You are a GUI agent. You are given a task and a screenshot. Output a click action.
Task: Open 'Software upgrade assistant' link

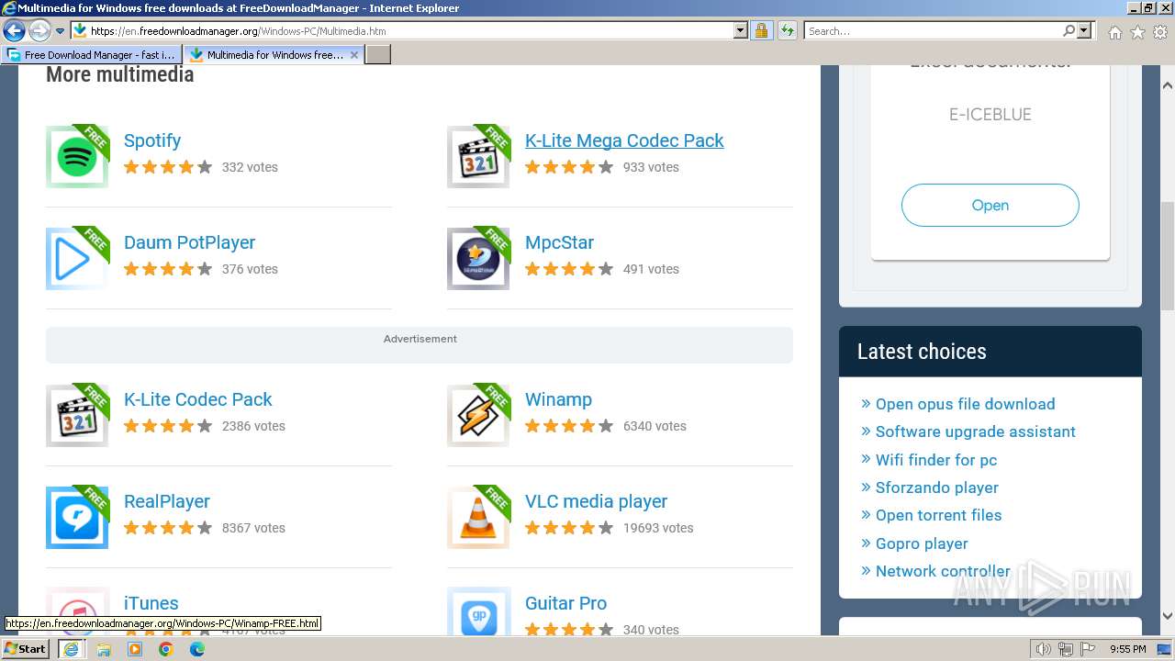pyautogui.click(x=976, y=431)
